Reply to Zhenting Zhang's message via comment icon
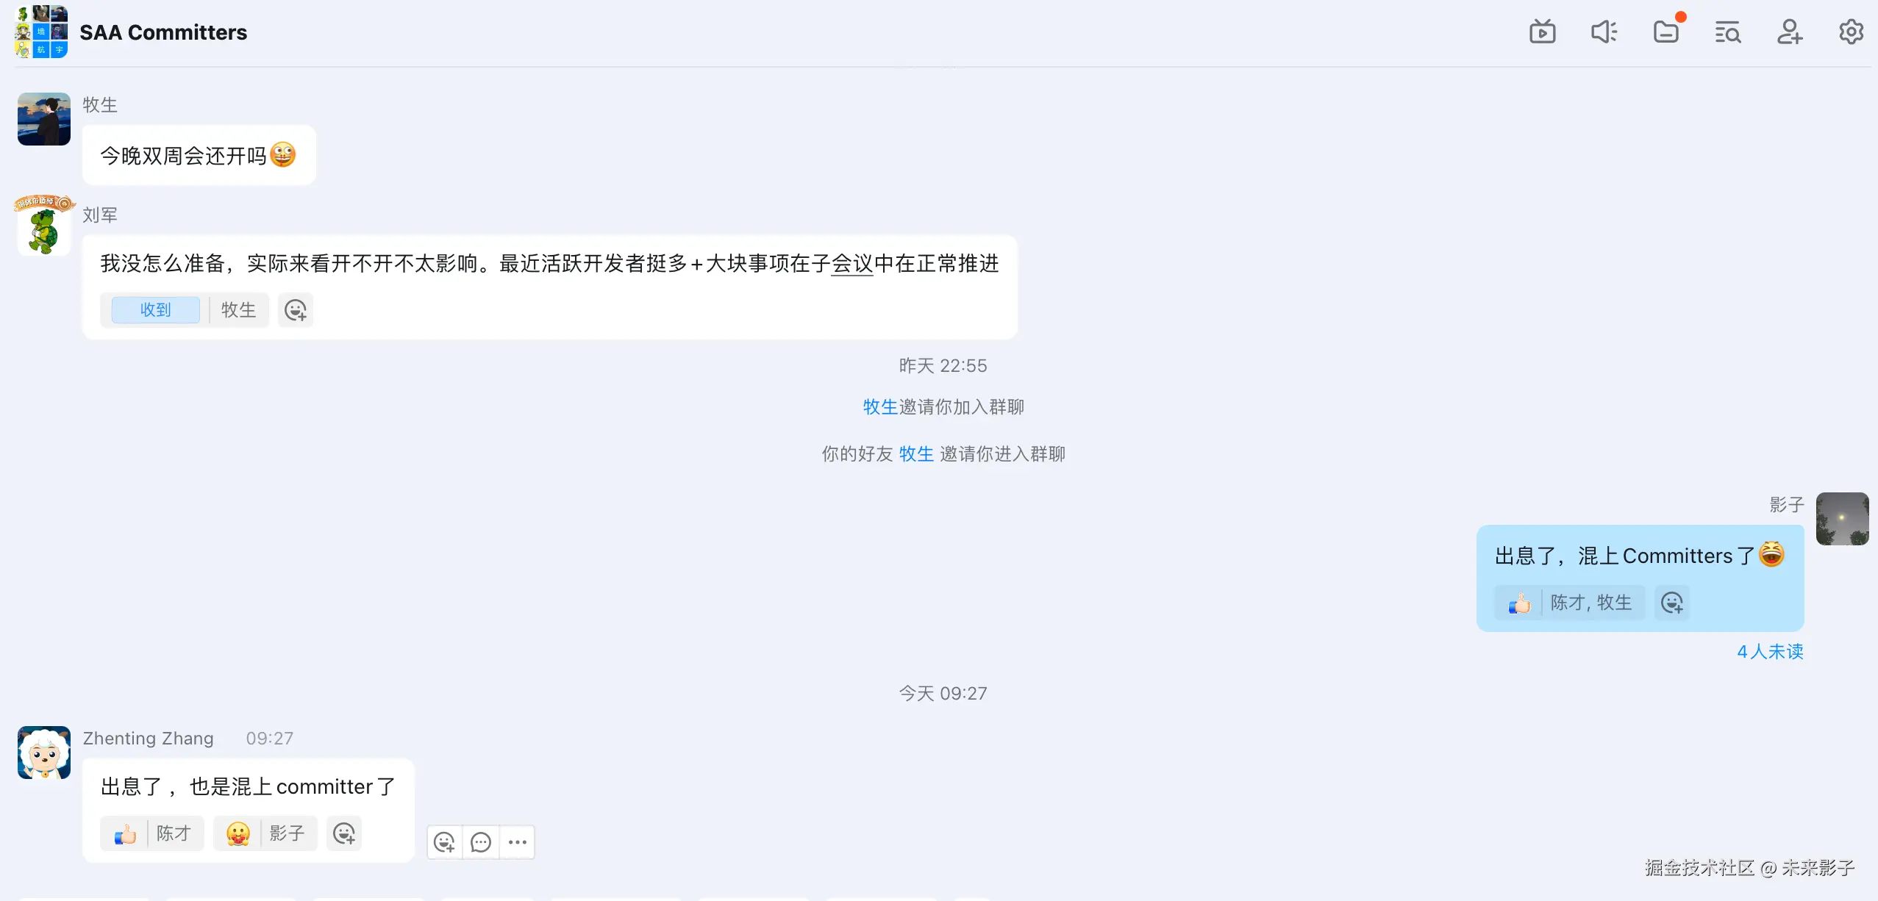1878x901 pixels. tap(481, 842)
